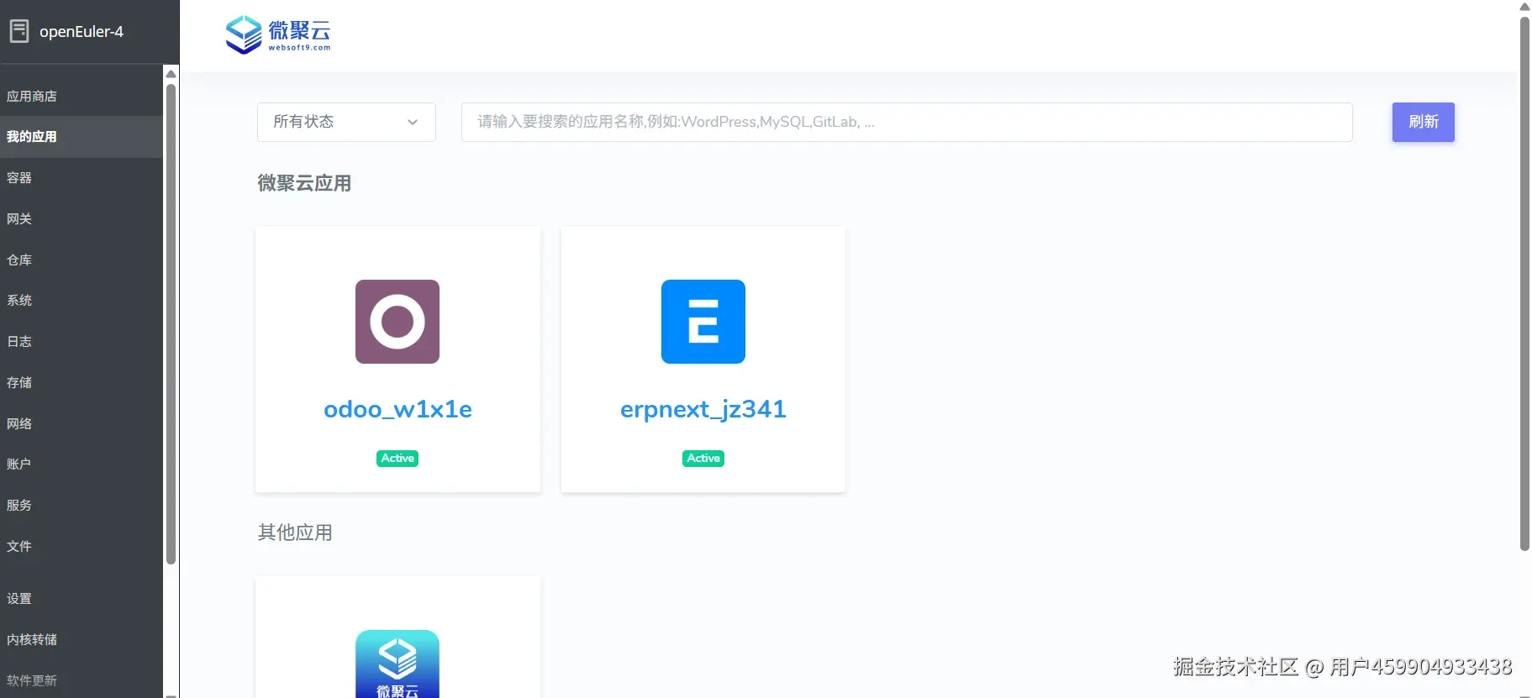The width and height of the screenshot is (1532, 698).
Task: Click the sidebar scrollbar up arrow
Action: pos(171,73)
